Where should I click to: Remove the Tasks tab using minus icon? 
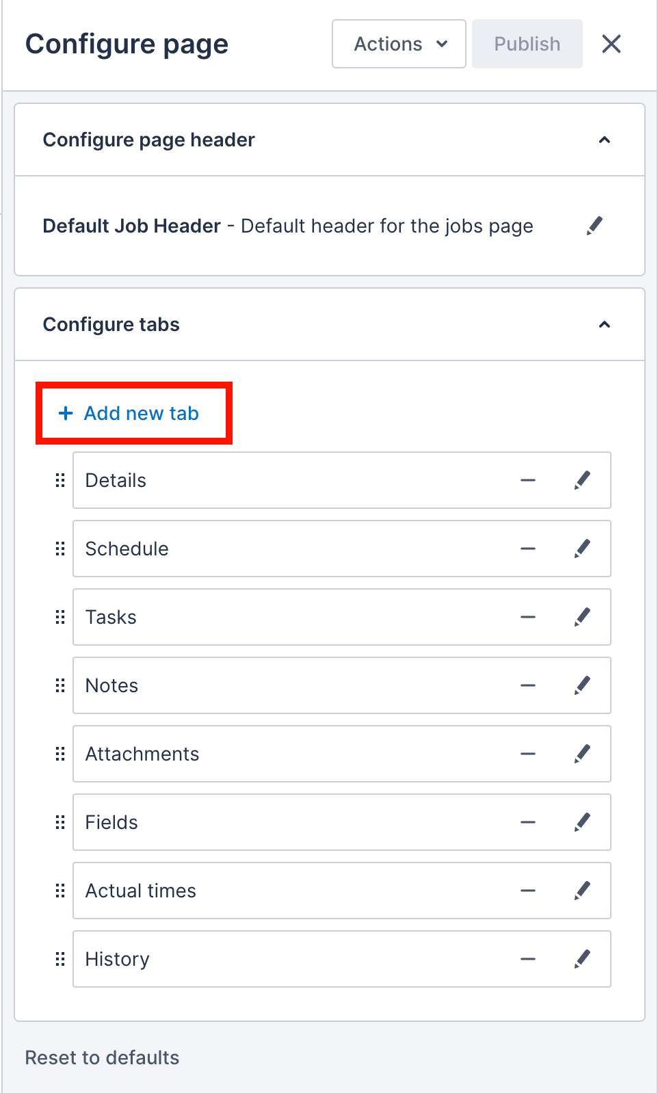527,617
